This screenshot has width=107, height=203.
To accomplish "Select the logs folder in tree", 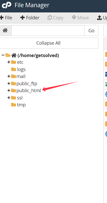I will [21, 69].
